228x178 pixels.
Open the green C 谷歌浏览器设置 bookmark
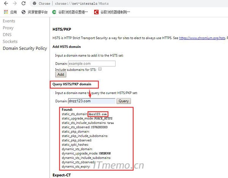click(x=70, y=12)
